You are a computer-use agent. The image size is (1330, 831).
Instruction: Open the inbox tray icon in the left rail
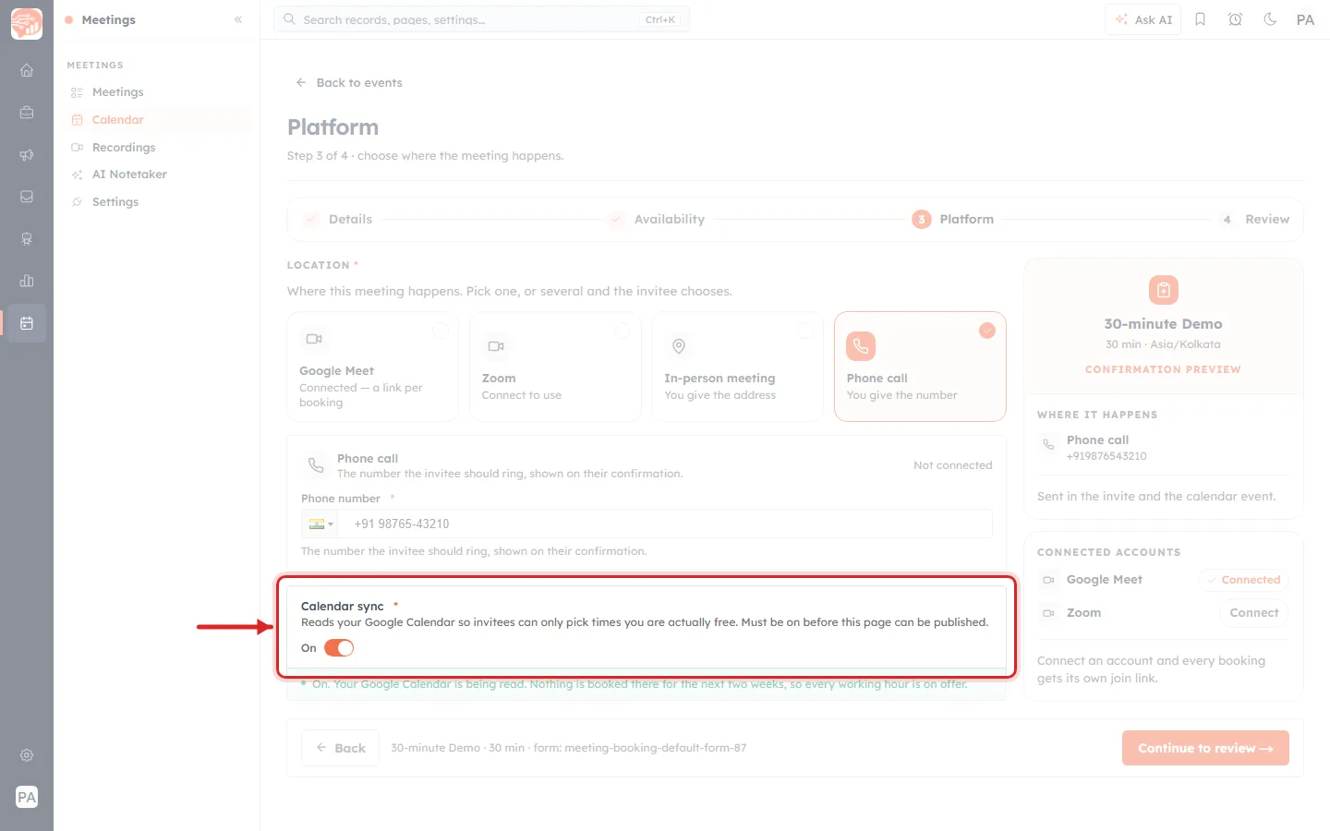[x=27, y=197]
